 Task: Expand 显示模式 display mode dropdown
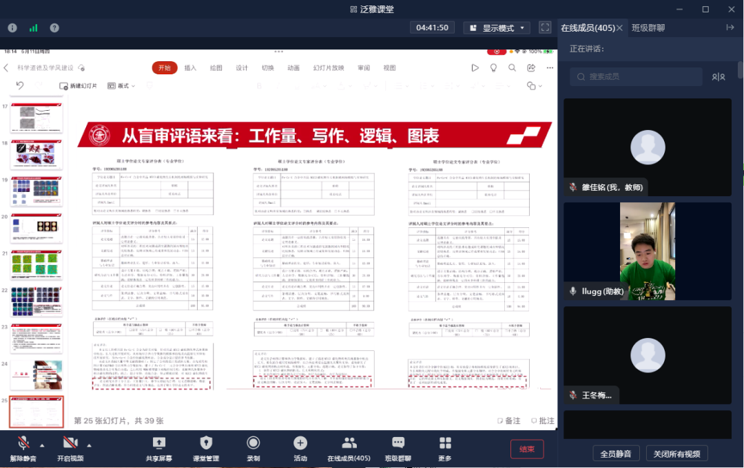tap(496, 28)
